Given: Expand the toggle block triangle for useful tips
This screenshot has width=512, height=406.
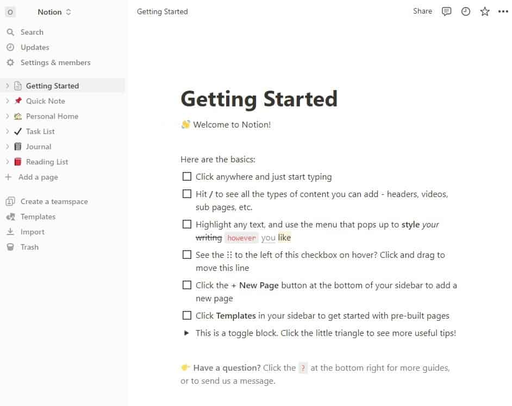Looking at the screenshot, I should coord(187,333).
